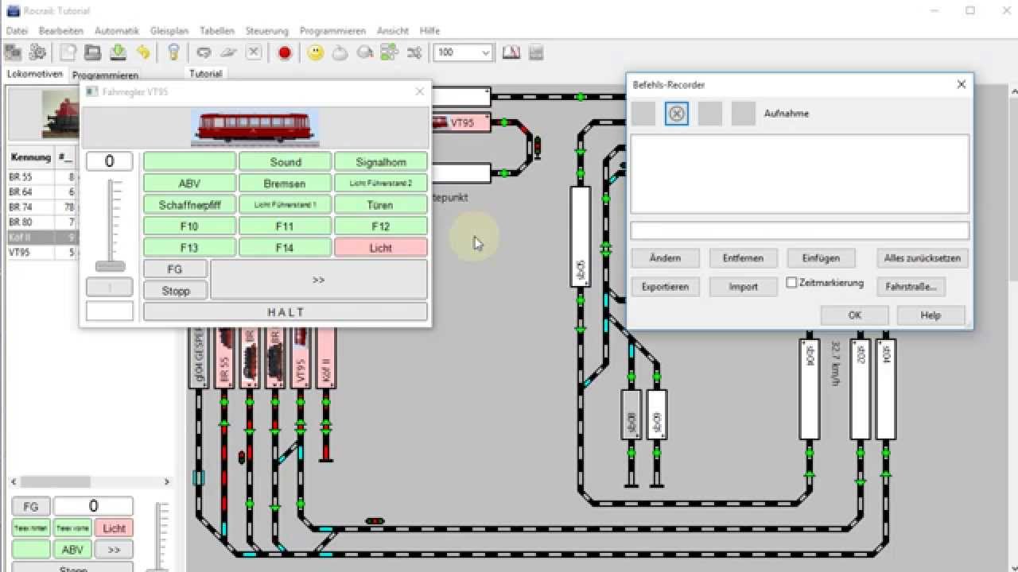Enable the Zeitmarkierung checkbox
Viewport: 1018px width, 572px height.
coord(791,282)
